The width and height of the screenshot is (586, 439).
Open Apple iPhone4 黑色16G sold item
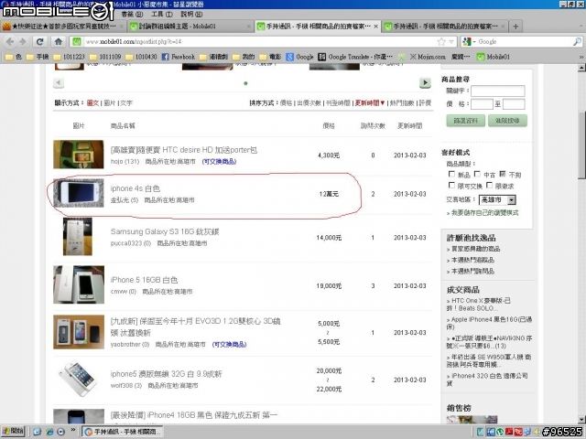click(489, 323)
